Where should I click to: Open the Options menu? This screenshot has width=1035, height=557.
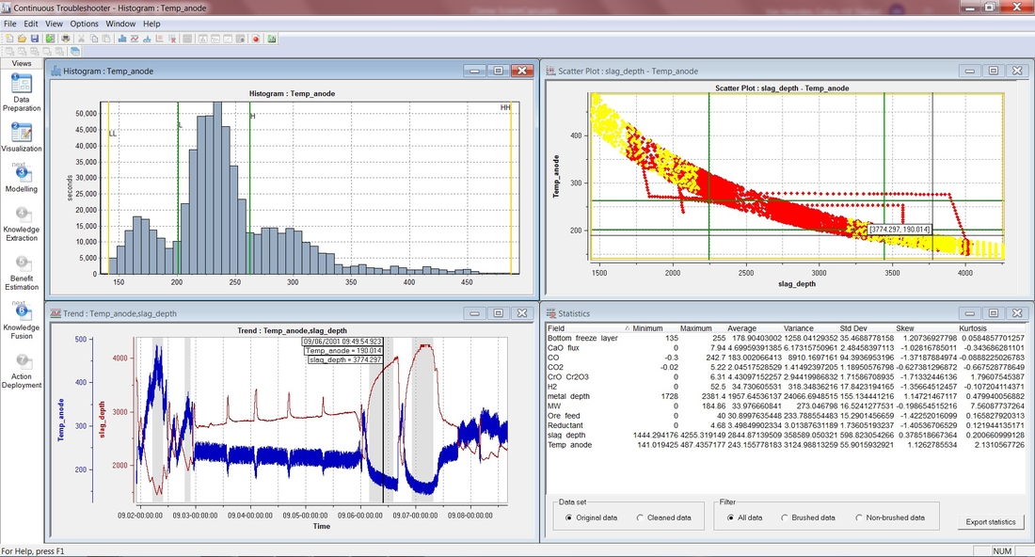click(85, 24)
